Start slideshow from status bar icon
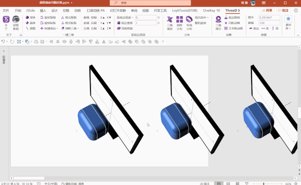This screenshot has width=301, height=185. point(247,184)
